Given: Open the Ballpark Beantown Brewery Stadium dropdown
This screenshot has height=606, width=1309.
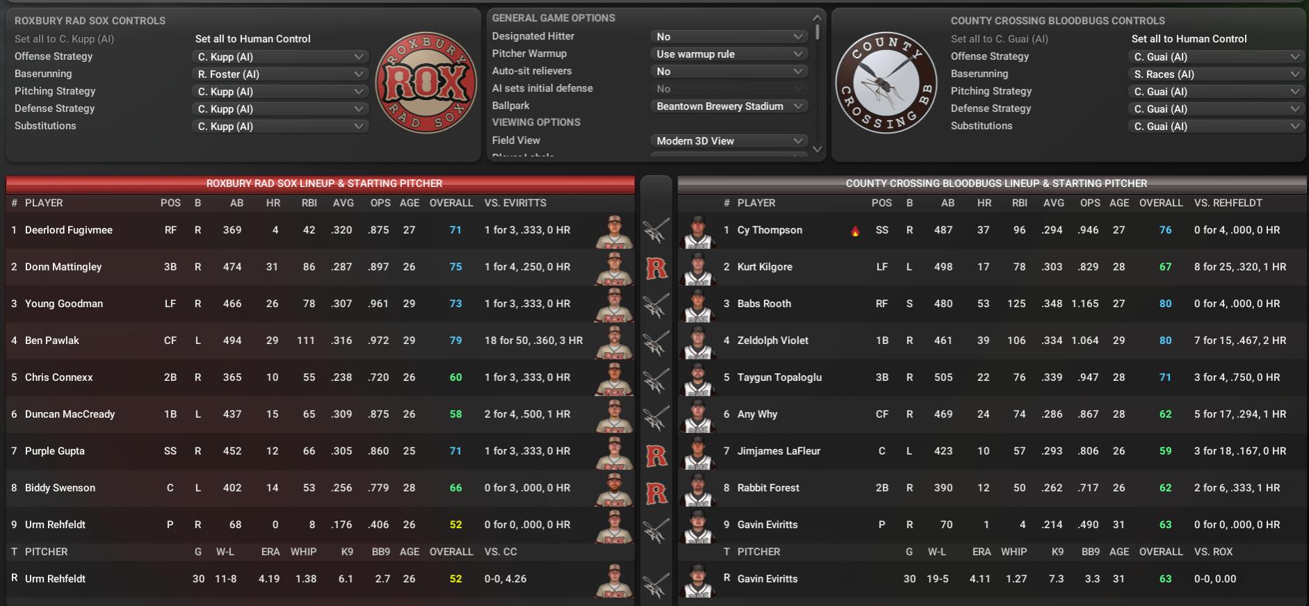Looking at the screenshot, I should (x=730, y=106).
